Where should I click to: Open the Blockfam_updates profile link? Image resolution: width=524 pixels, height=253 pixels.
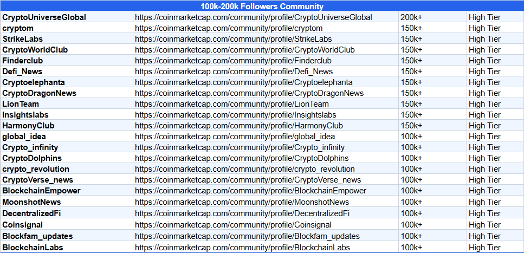(247, 236)
